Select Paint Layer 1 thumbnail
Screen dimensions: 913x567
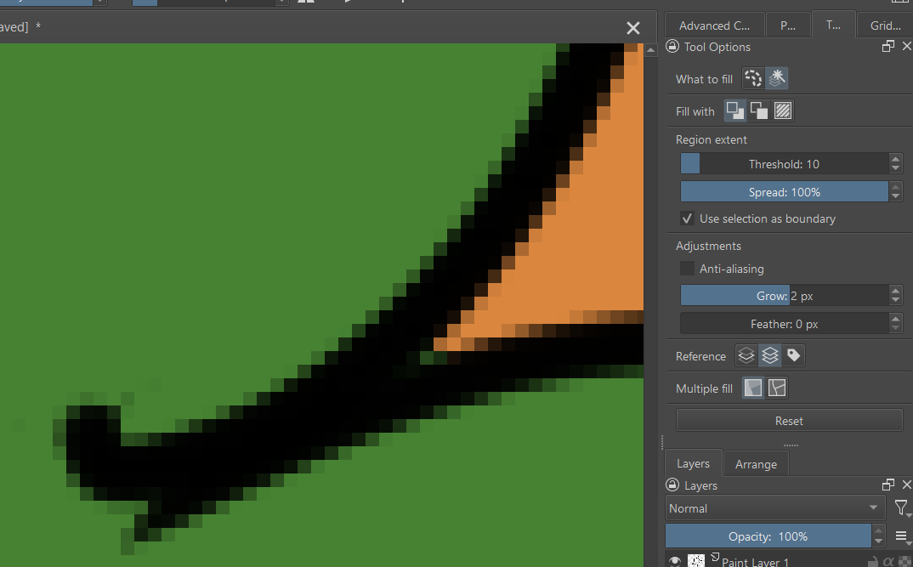click(696, 561)
